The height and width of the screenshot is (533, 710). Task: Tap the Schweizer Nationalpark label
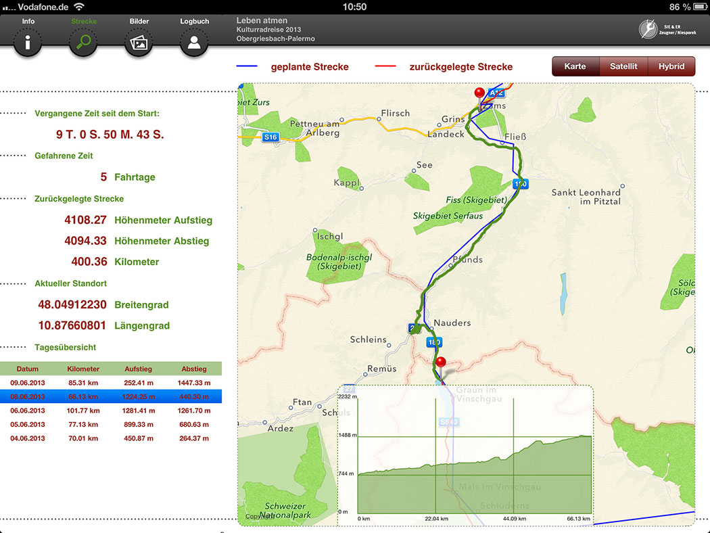click(285, 511)
